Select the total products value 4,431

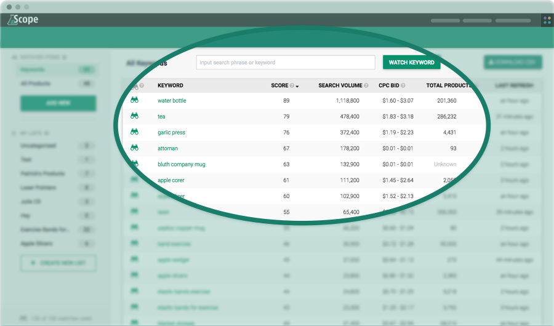[x=449, y=132]
